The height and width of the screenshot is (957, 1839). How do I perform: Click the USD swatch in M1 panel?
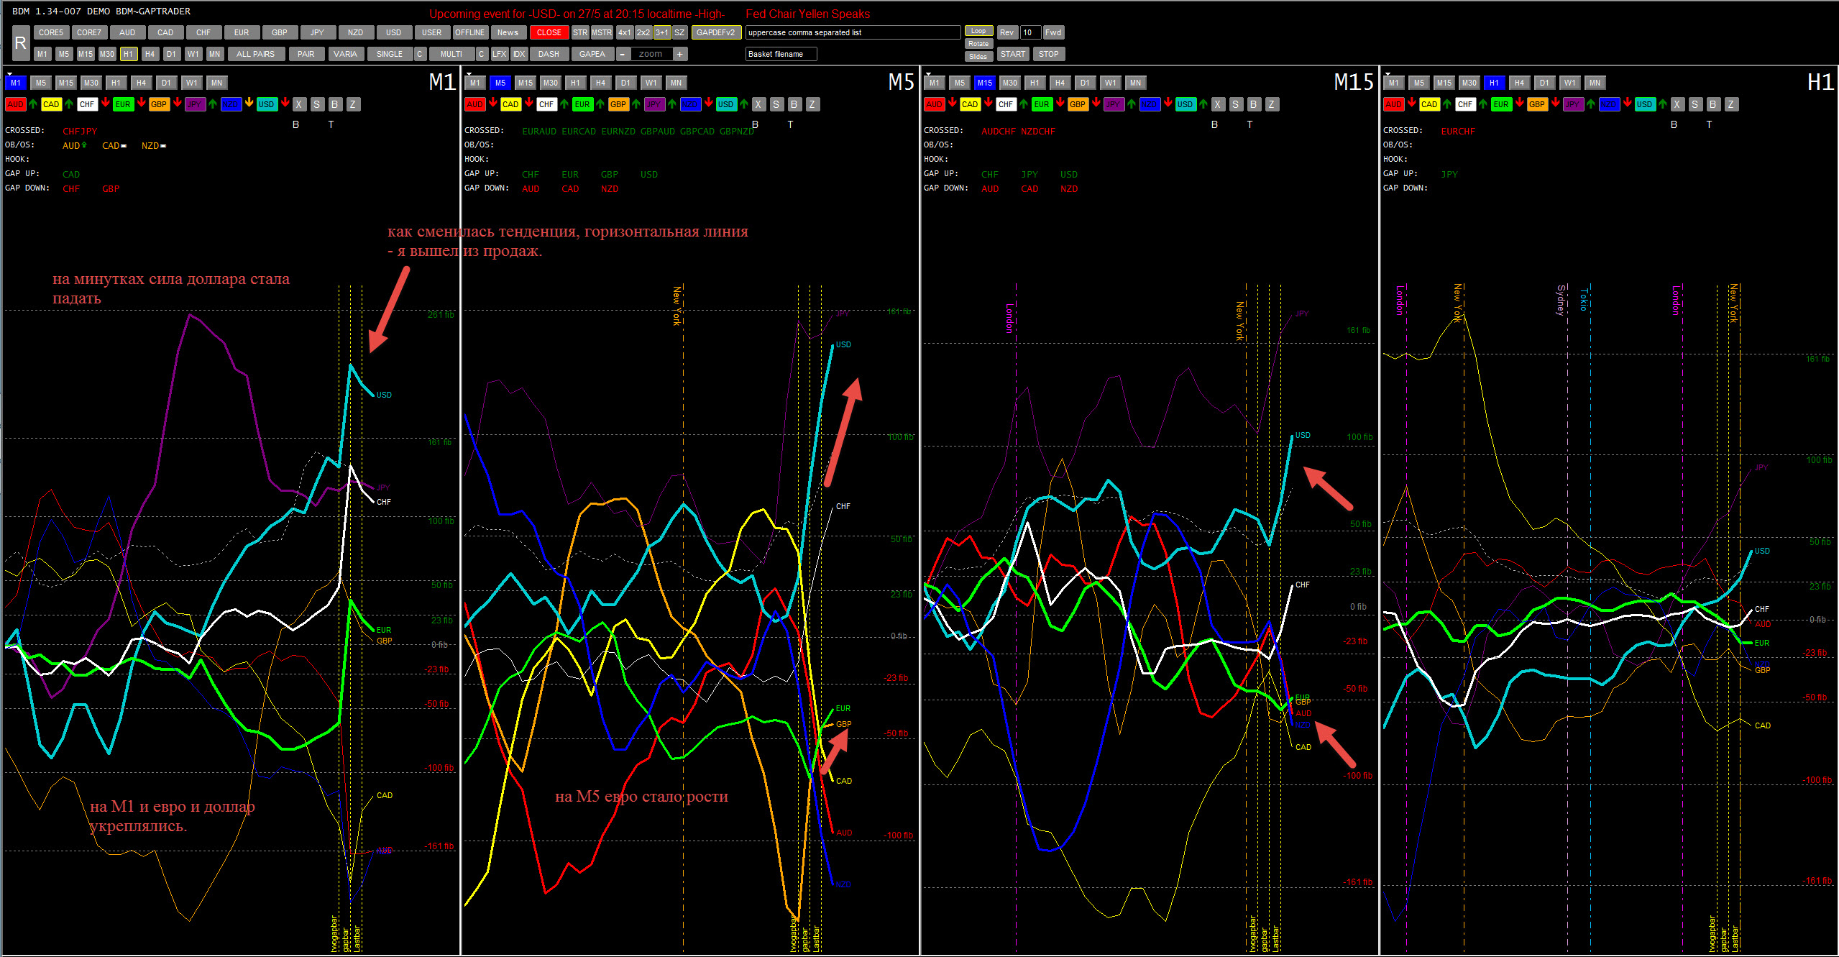coord(267,104)
